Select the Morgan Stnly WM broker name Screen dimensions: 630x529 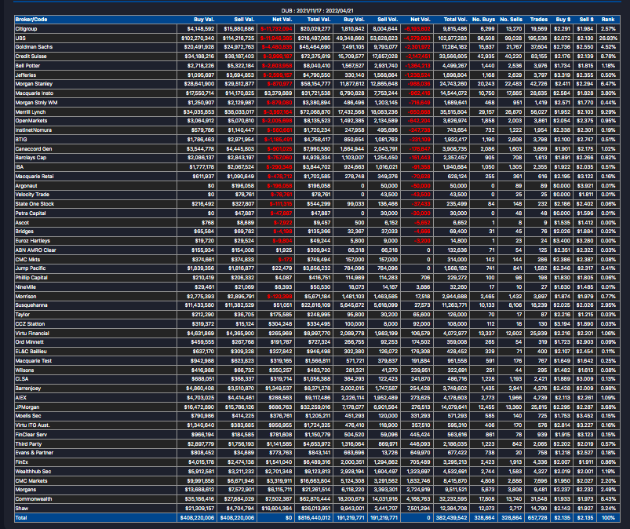(36, 103)
